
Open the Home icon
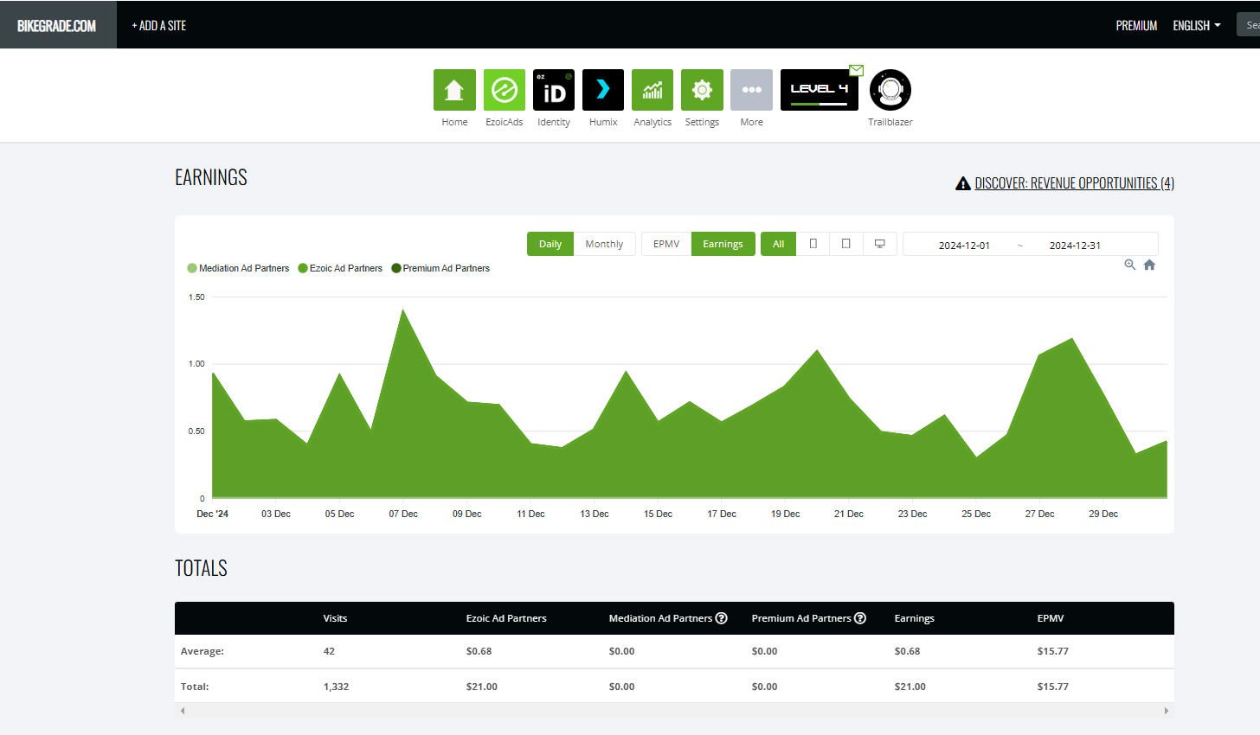coord(454,90)
